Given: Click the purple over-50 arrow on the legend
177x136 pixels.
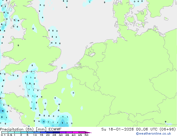Looking at the screenshot, I should click(88, 132).
